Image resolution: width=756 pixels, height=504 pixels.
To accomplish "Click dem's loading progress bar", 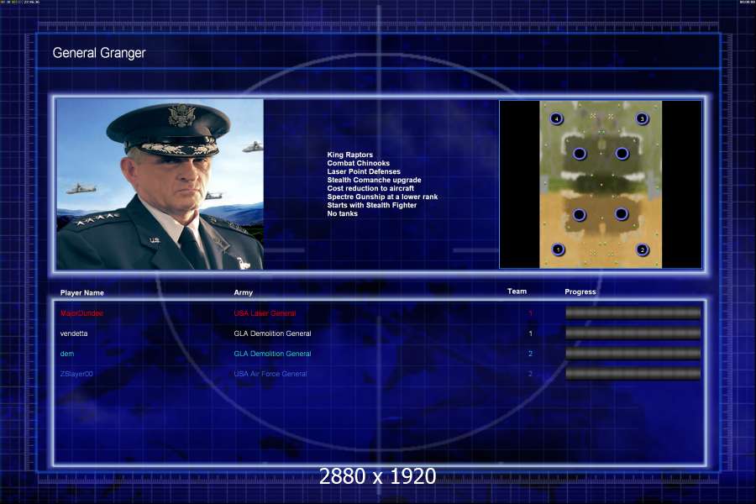I will pyautogui.click(x=633, y=354).
